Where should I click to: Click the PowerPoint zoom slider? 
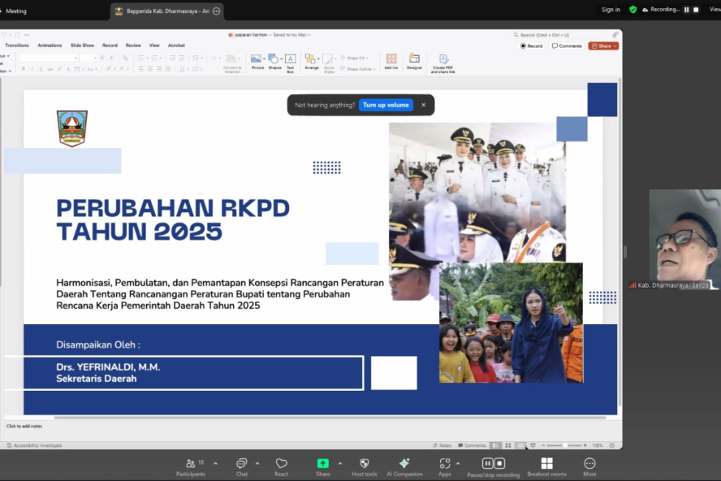click(564, 445)
